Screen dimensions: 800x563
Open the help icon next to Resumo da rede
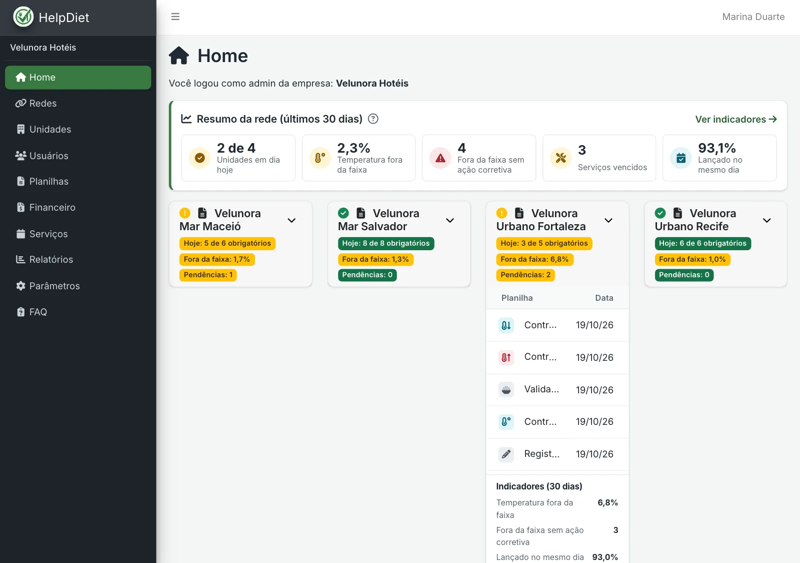373,119
